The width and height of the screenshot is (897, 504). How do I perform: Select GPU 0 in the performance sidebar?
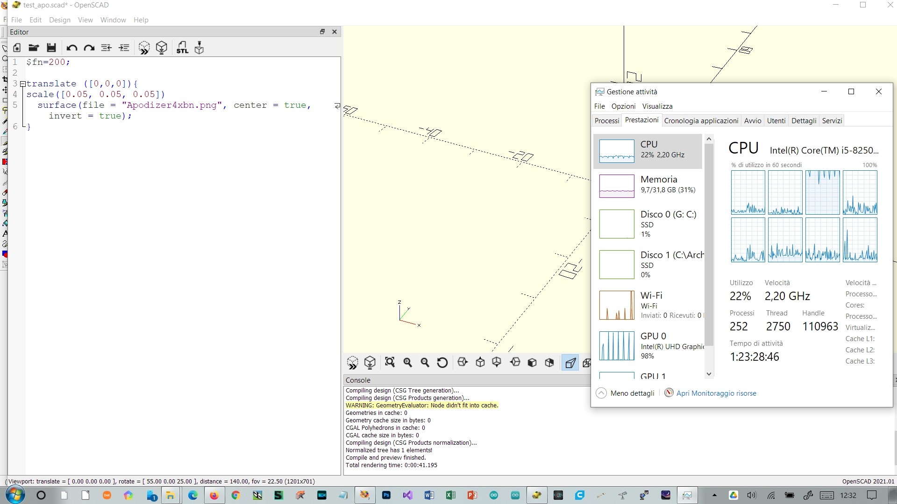(x=647, y=345)
